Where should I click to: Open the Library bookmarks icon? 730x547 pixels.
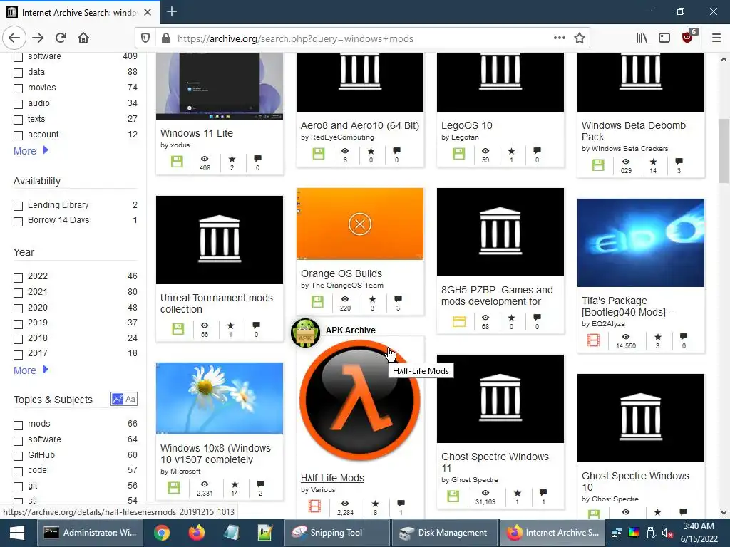click(642, 38)
